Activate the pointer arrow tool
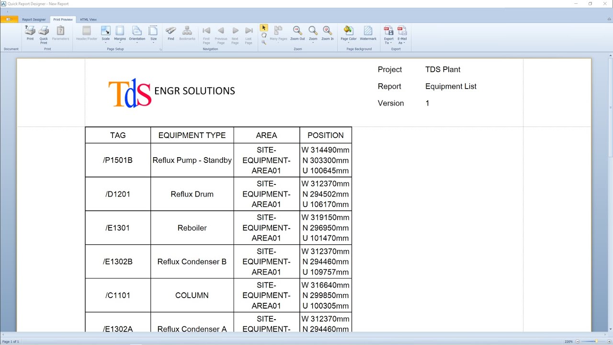 tap(264, 28)
